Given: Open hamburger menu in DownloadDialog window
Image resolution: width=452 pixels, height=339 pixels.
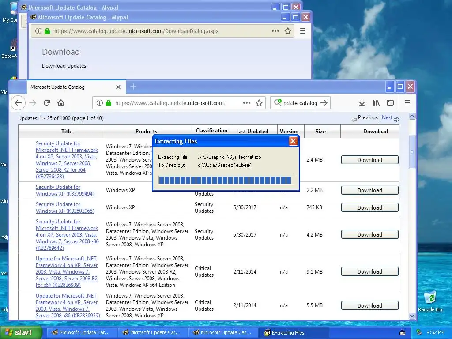Looking at the screenshot, I should (303, 31).
